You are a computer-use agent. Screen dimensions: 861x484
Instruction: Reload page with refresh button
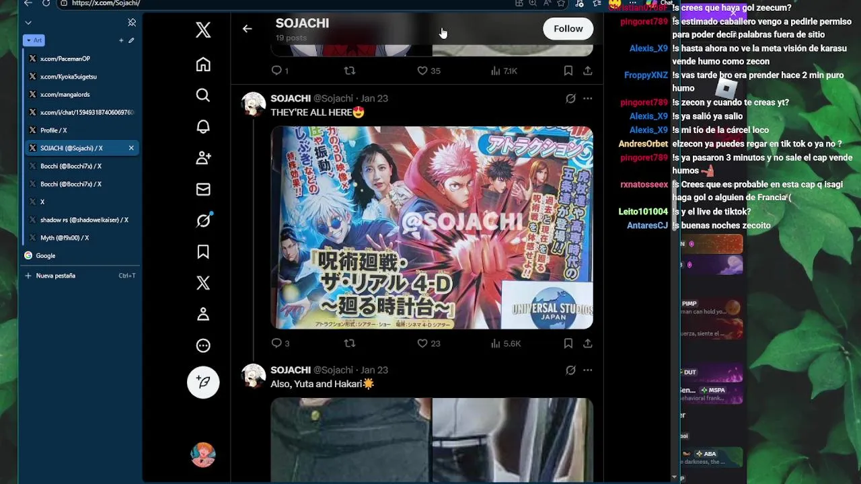pyautogui.click(x=46, y=3)
